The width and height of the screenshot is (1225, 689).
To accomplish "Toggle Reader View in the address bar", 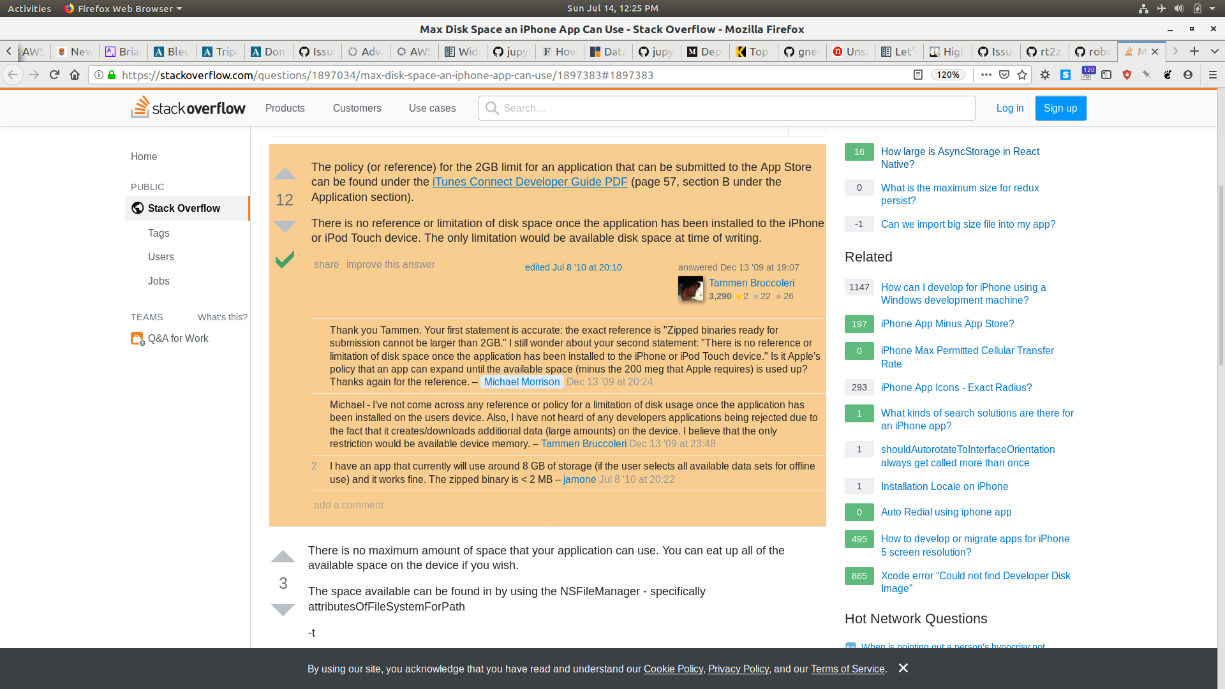I will 918,75.
